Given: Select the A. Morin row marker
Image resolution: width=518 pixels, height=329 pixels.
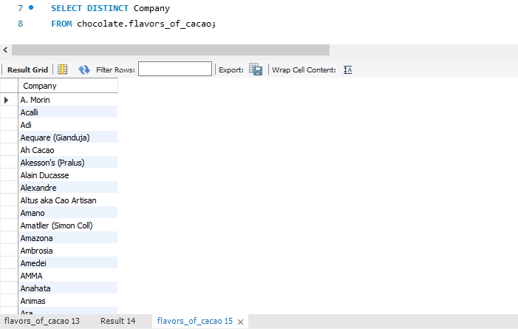Looking at the screenshot, I should 7,100.
